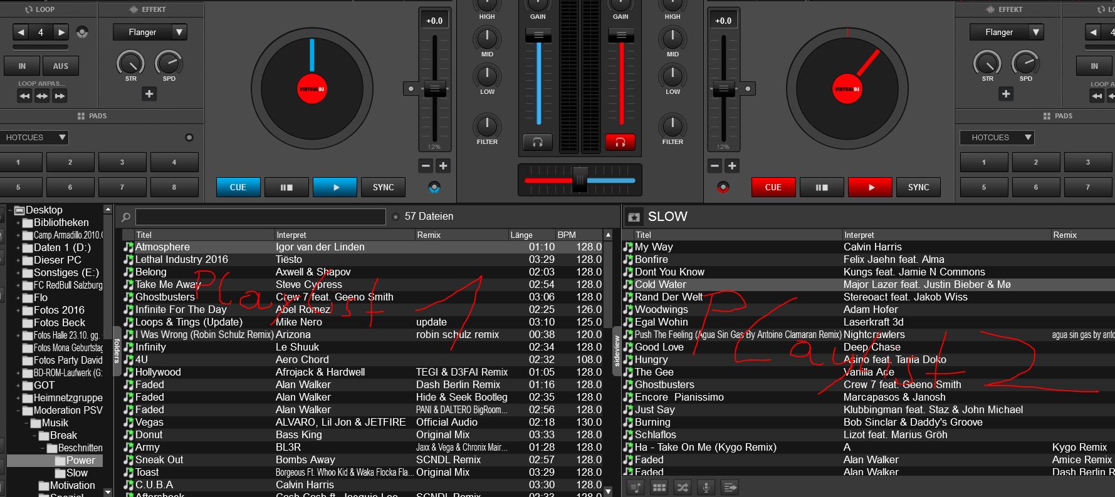1115x497 pixels.
Task: Click pitch minus button on right deck
Action: (715, 166)
